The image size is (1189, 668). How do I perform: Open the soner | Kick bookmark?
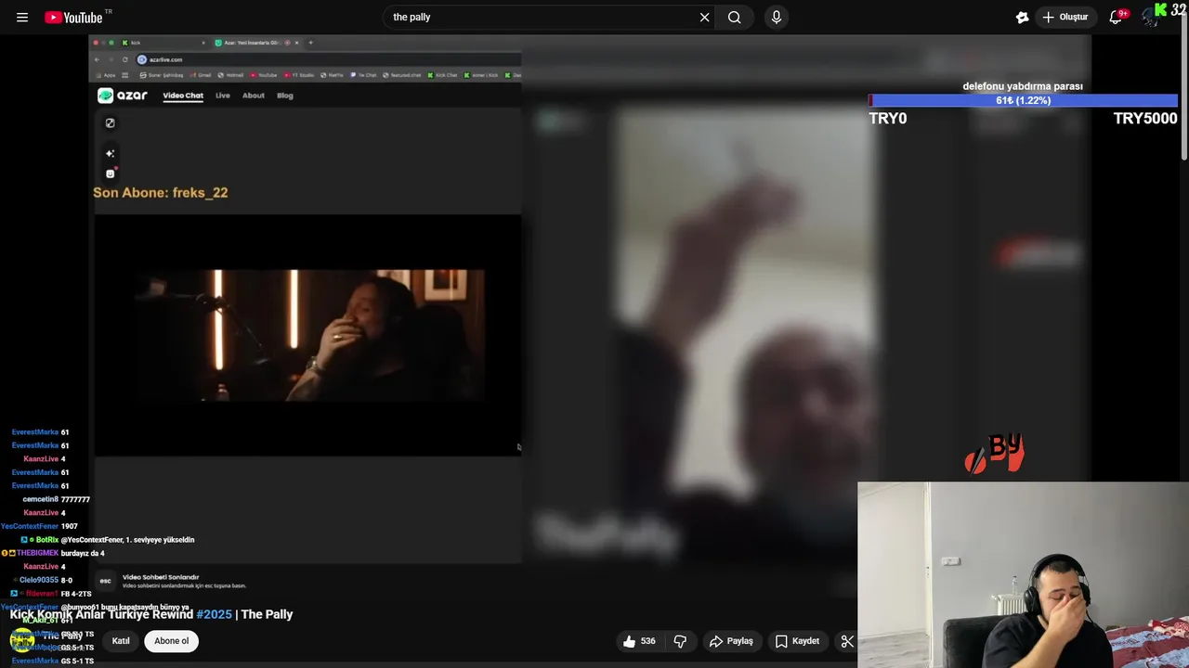tap(479, 75)
